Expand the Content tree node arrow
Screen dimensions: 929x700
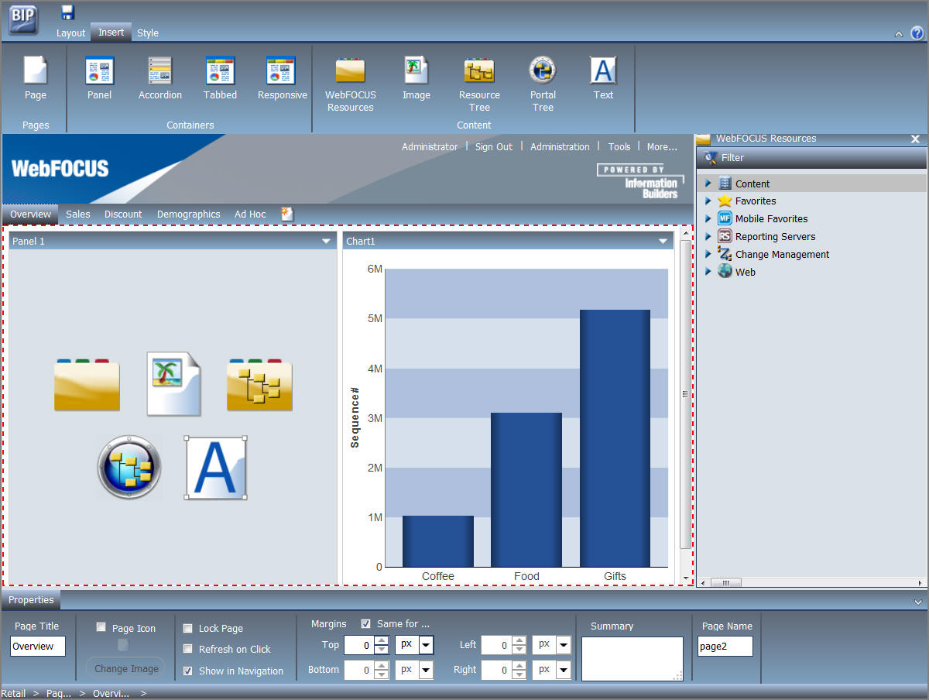coord(708,184)
